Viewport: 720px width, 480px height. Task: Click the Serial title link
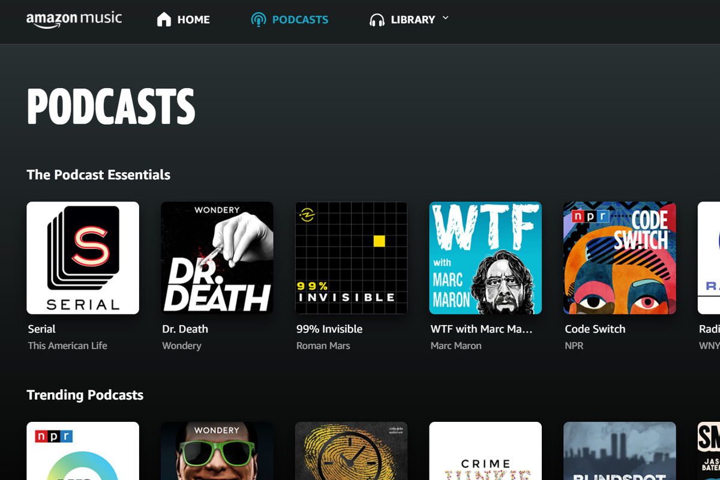tap(41, 329)
